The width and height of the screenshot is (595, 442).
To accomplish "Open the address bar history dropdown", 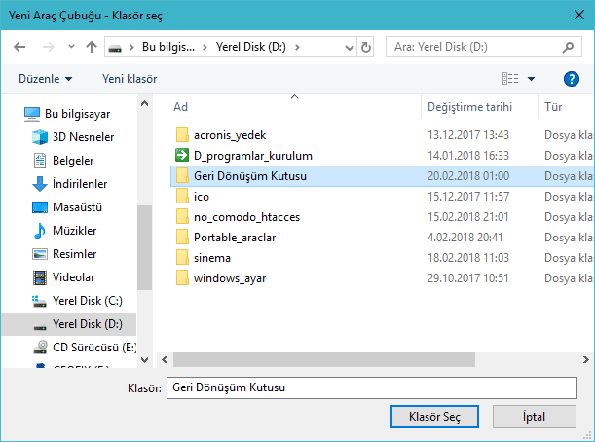I will point(349,48).
